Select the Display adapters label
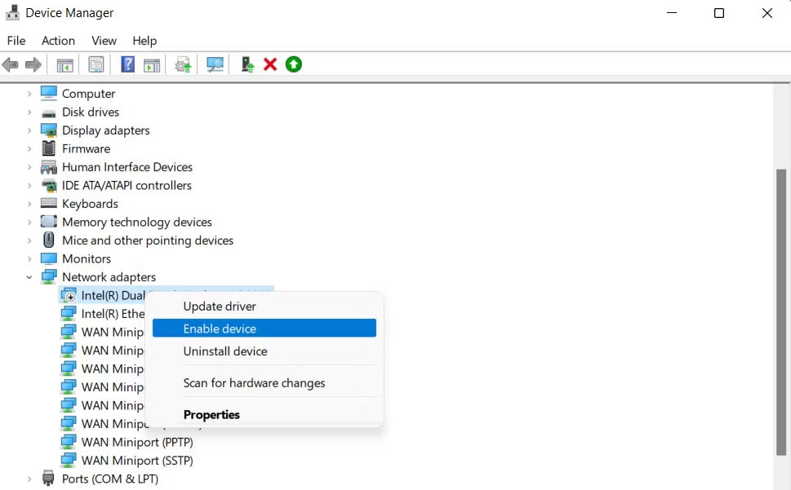791x490 pixels. [106, 130]
